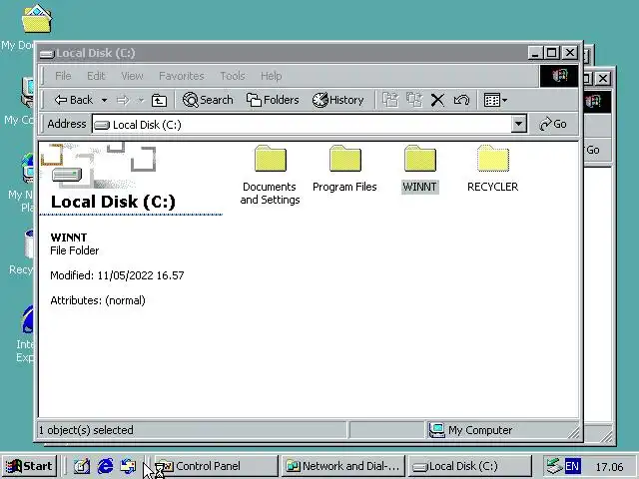Click the Local Disk (C:) heading text
639x479 pixels.
113,202
